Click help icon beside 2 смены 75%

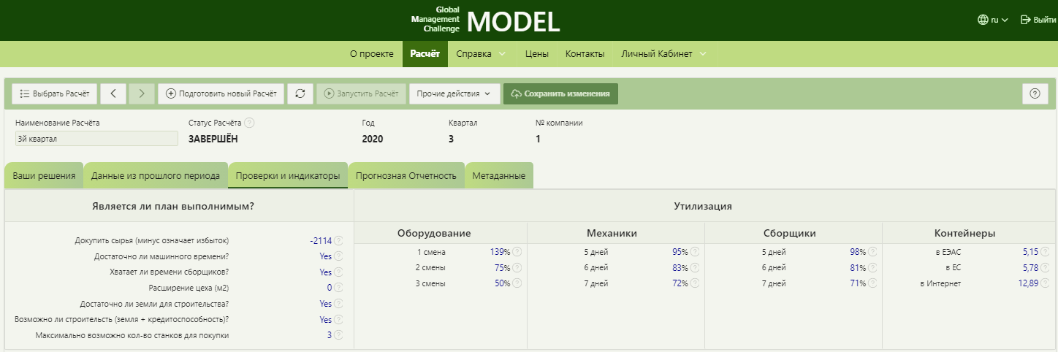click(517, 267)
